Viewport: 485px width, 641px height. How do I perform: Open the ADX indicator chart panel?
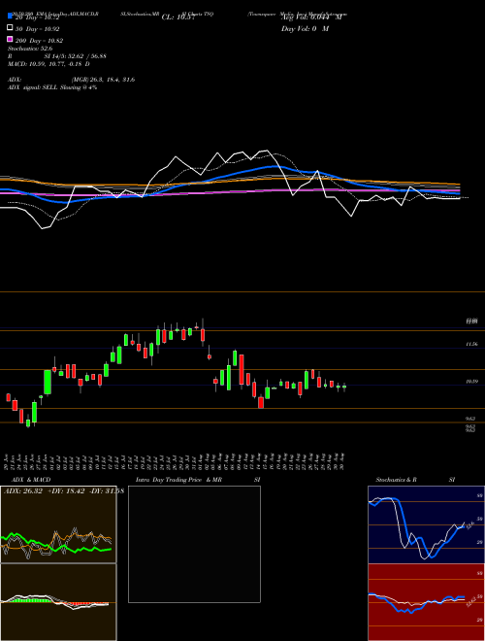tap(58, 524)
